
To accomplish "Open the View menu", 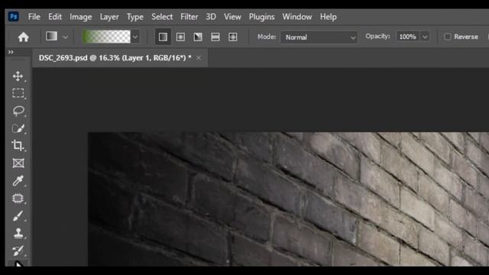I will 232,17.
